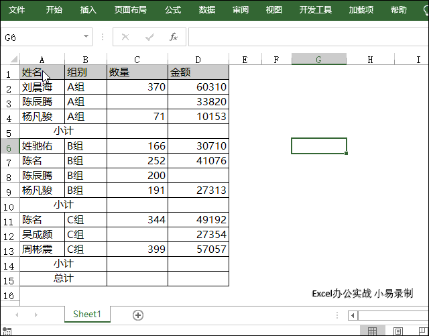Select cell with quantity 200
Image resolution: width=429 pixels, height=336 pixels.
click(137, 176)
